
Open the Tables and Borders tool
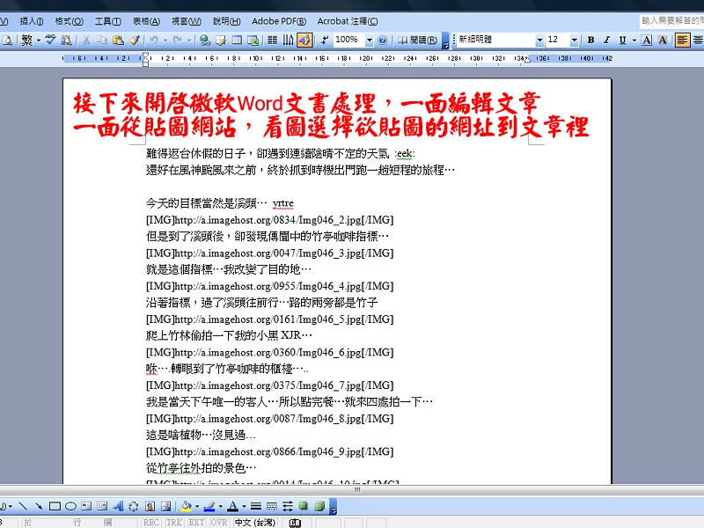tap(221, 40)
